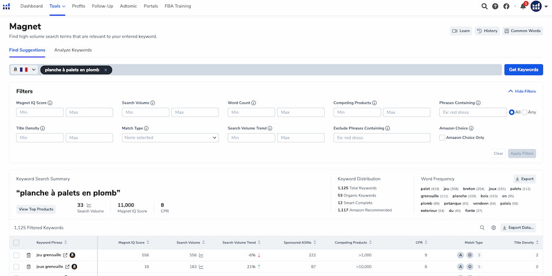Click the search magnifier in top navigation

(484, 6)
